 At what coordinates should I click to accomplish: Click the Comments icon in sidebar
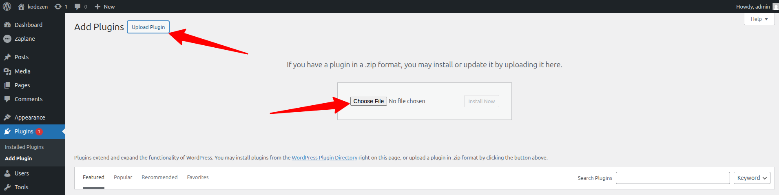click(x=7, y=99)
